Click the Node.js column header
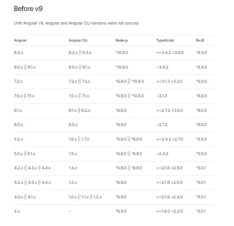This screenshot has height=226, width=234. 122,40
